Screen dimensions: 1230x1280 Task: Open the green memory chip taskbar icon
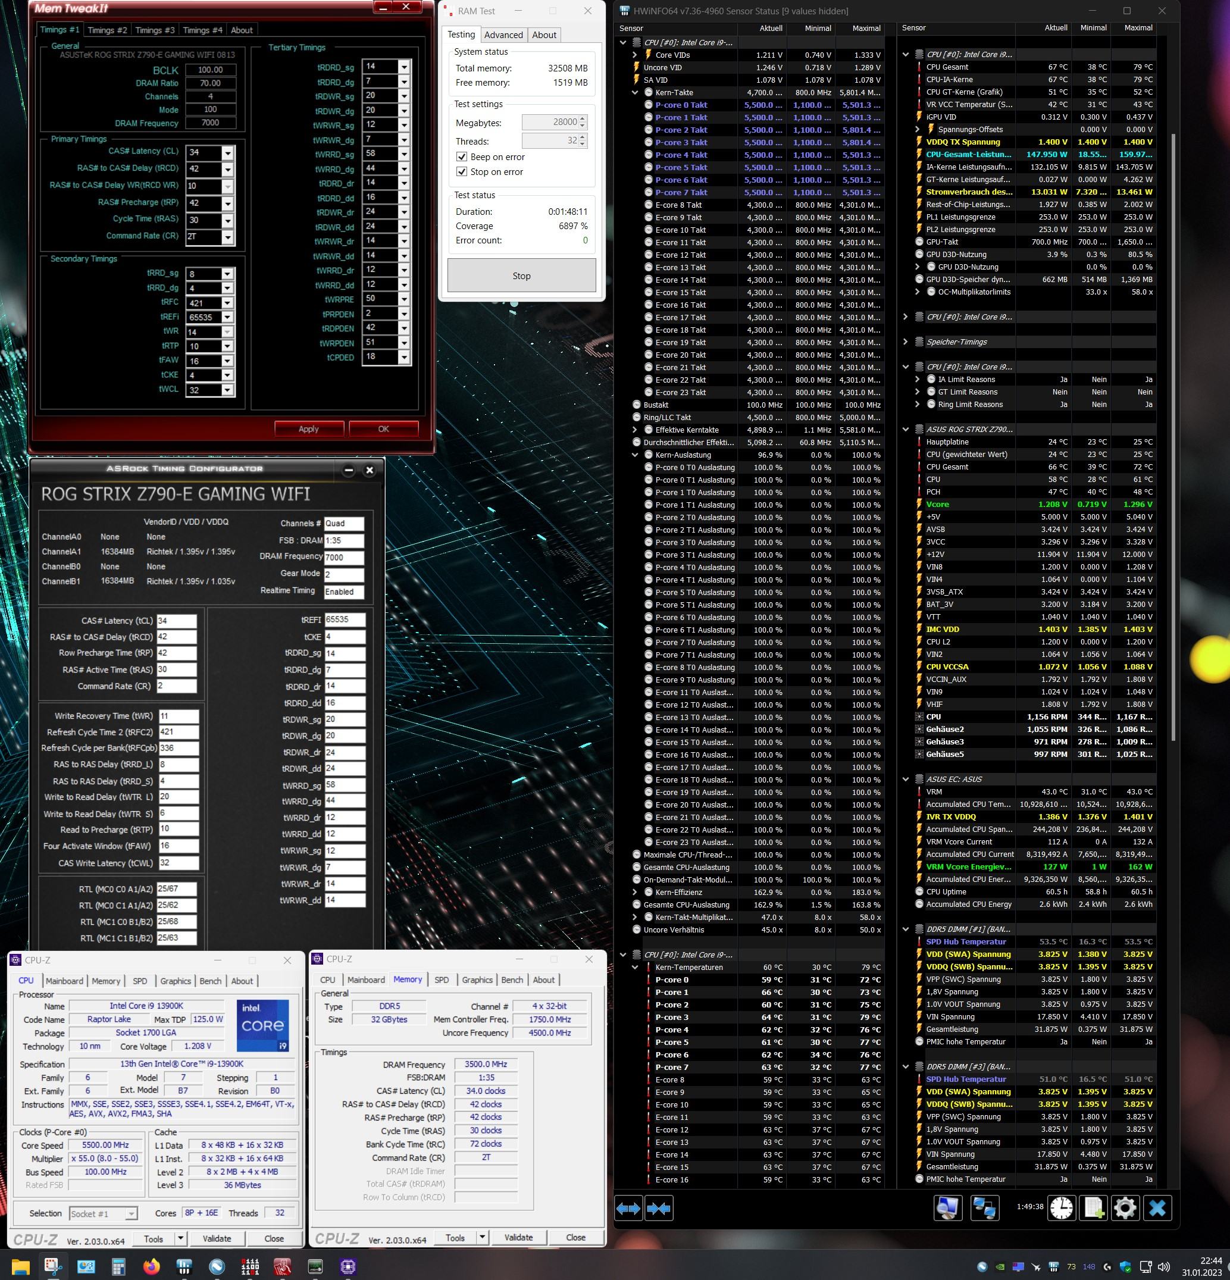click(315, 1267)
